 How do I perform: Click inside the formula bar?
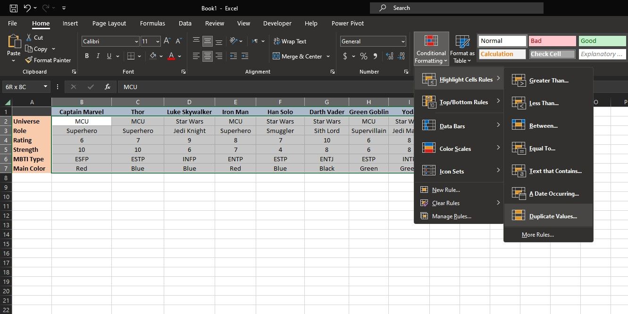pos(189,87)
